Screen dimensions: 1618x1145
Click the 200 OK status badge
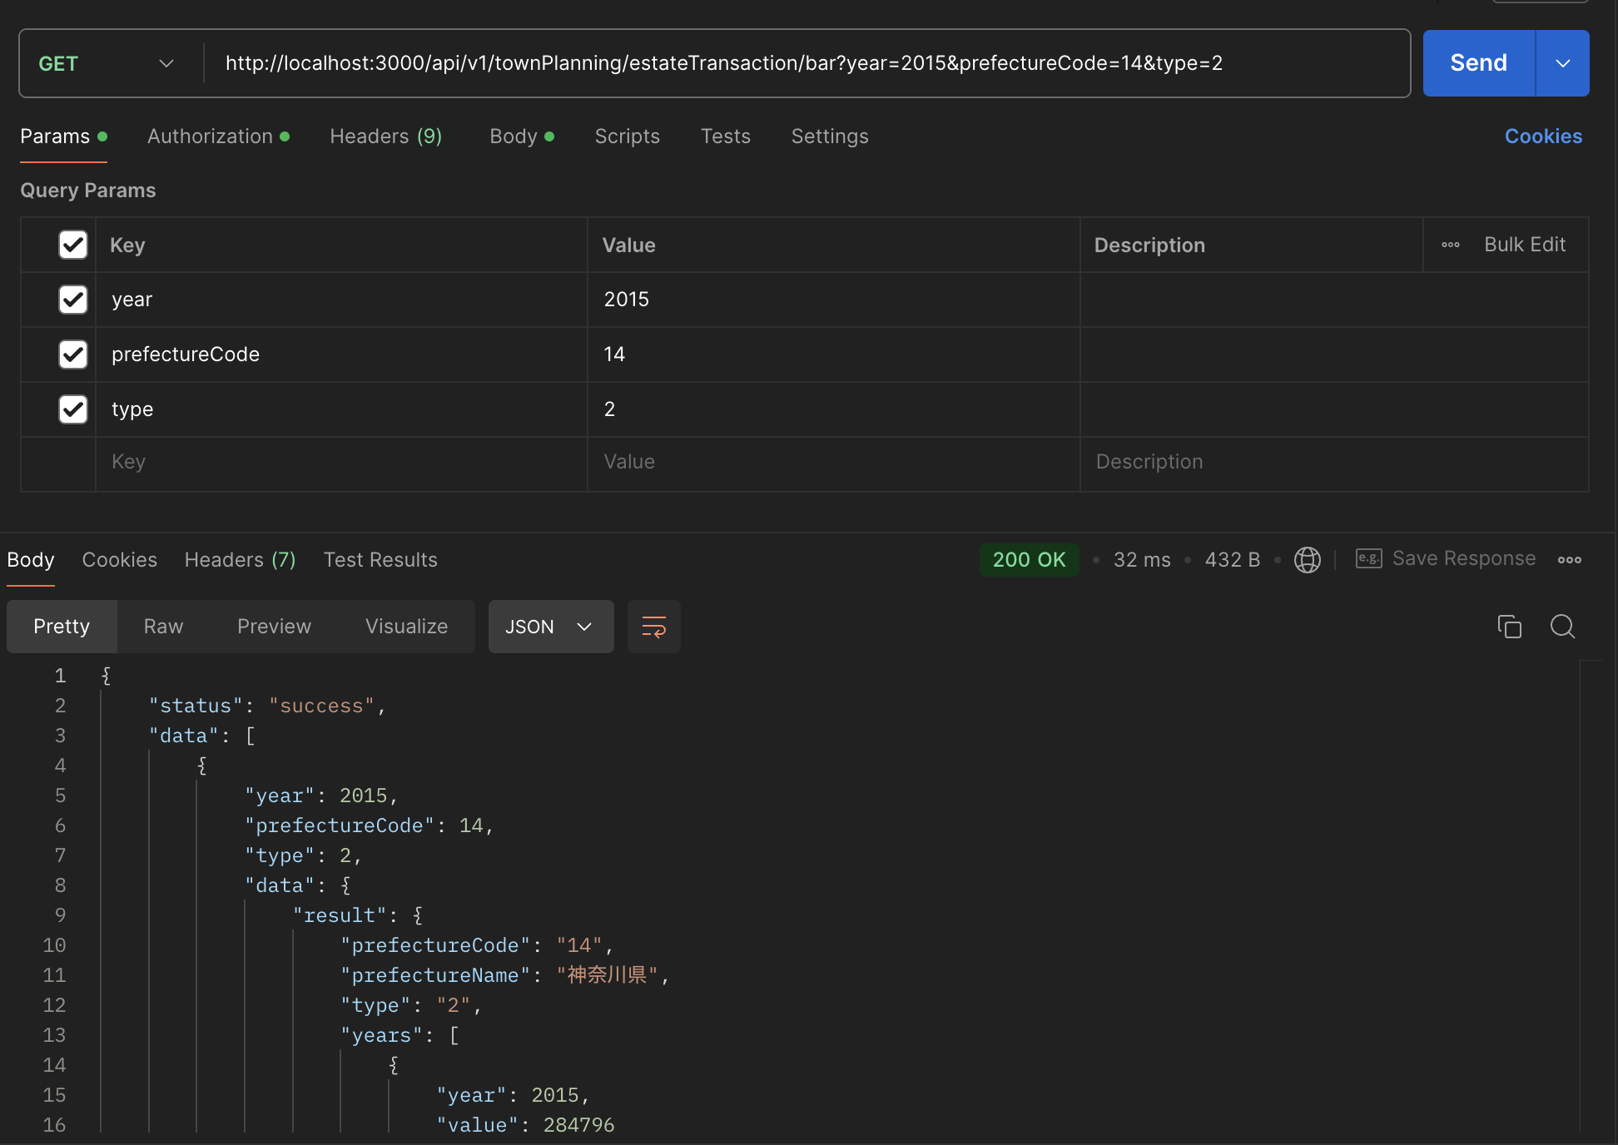click(1029, 560)
